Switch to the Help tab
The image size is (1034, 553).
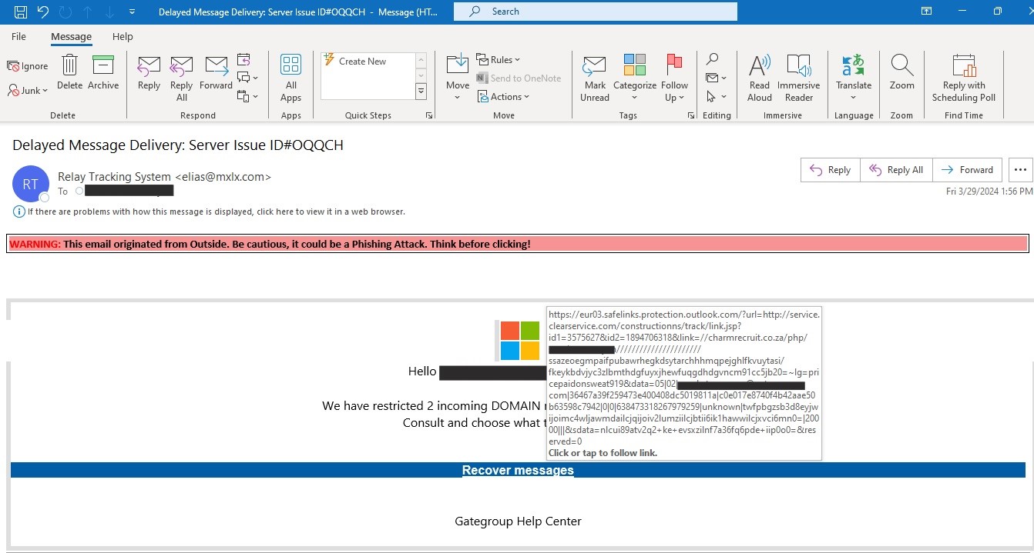[x=123, y=36]
